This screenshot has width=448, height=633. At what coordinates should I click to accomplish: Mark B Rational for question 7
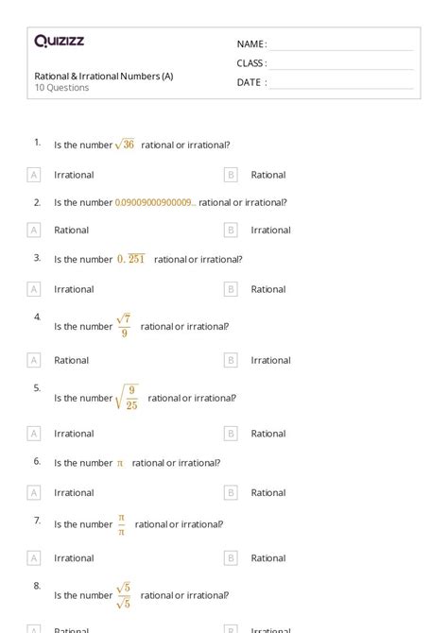(x=231, y=558)
